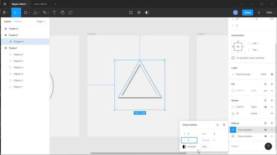Select the Frame tool

coord(26,12)
